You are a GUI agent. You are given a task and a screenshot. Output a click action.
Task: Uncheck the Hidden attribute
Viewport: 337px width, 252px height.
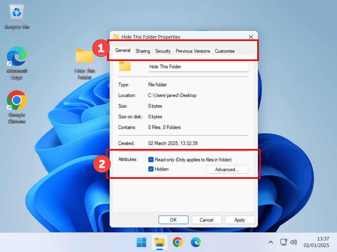coord(151,169)
